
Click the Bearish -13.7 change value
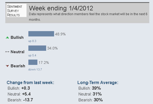[28, 100]
